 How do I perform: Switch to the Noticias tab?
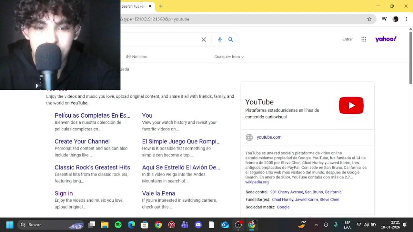point(136,57)
